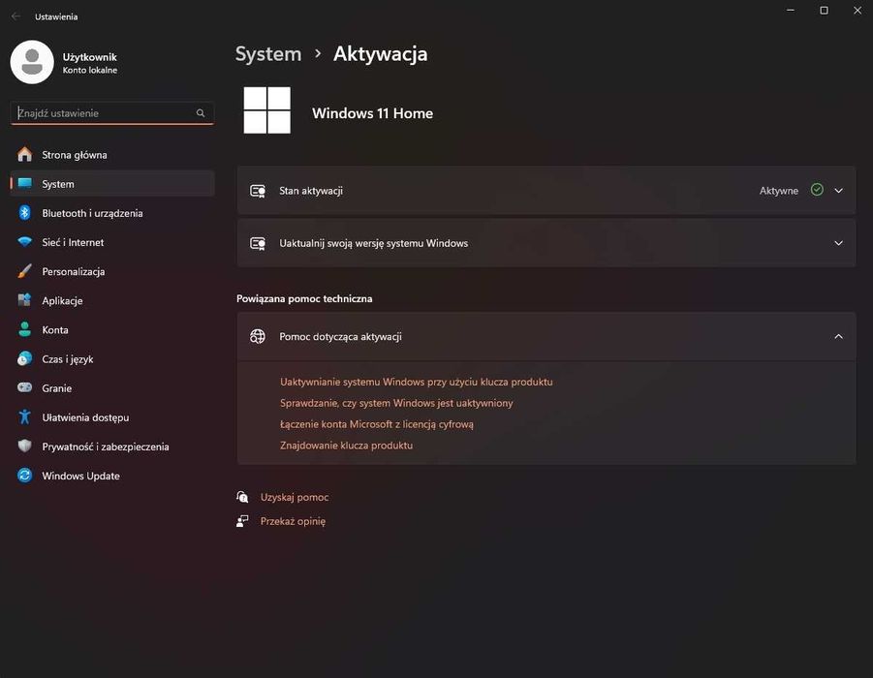Click the Windows 11 Home edition label

tap(372, 113)
